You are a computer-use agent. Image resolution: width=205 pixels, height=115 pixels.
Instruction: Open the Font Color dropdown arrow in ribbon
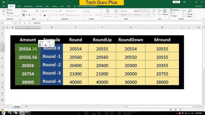coord(47,15)
